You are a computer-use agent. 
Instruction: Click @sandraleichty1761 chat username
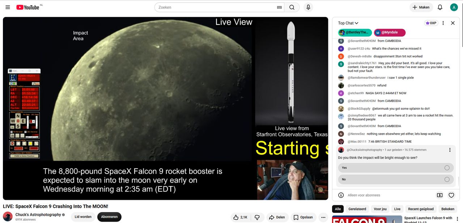tap(362, 63)
